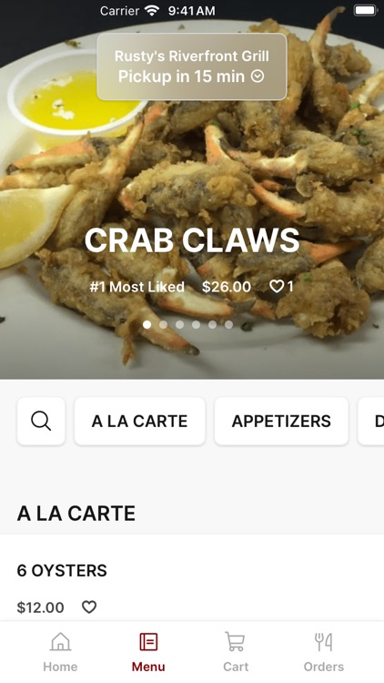Open the Orders fork and knife icon
384x683 pixels.
323,642
